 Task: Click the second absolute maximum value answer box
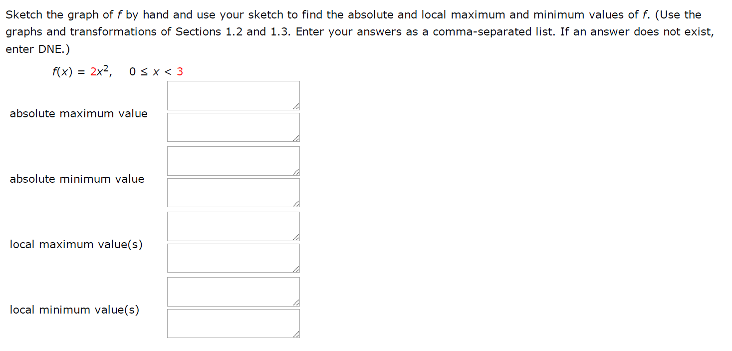[x=233, y=126]
